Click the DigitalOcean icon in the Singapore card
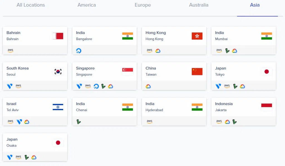This screenshot has width=285, height=166. [96, 86]
